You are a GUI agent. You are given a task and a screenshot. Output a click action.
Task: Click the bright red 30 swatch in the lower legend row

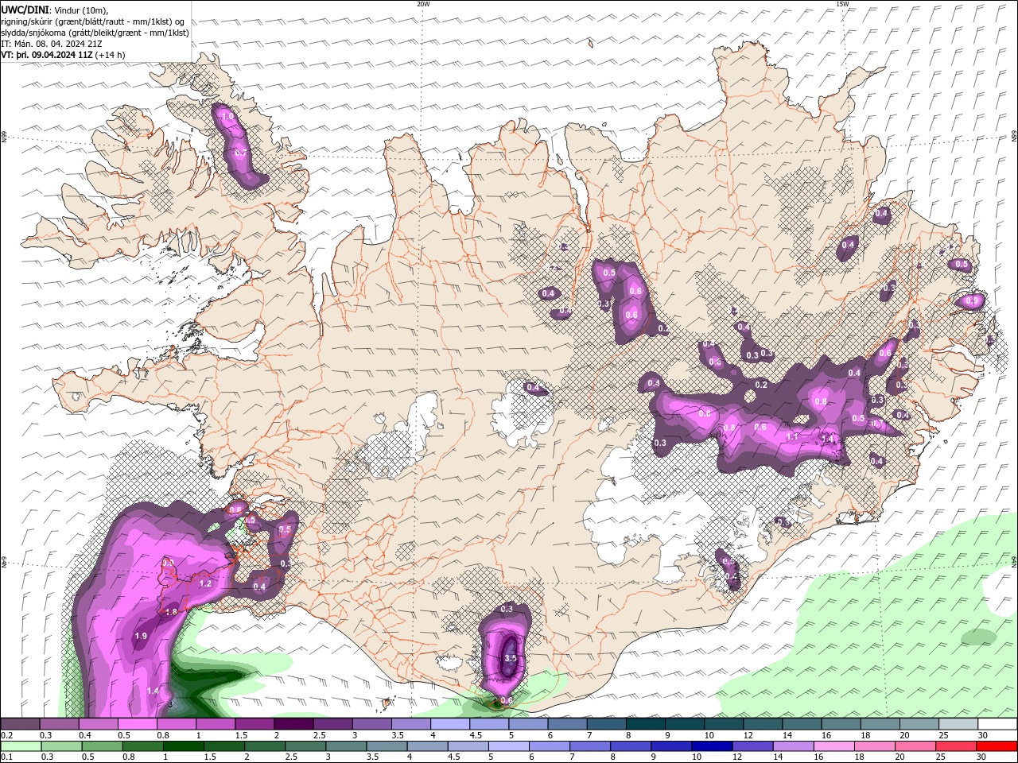tap(999, 746)
